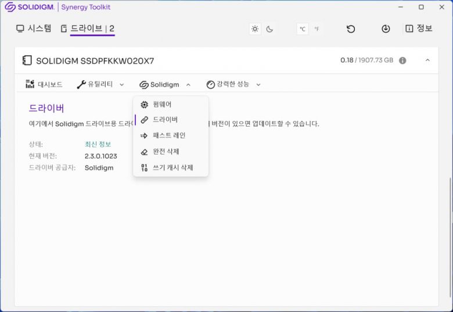
Task: Click the refresh icon
Action: (351, 29)
